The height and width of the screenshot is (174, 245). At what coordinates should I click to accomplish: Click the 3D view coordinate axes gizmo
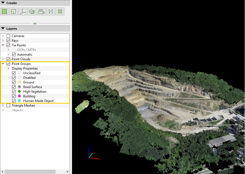[x=92, y=154]
